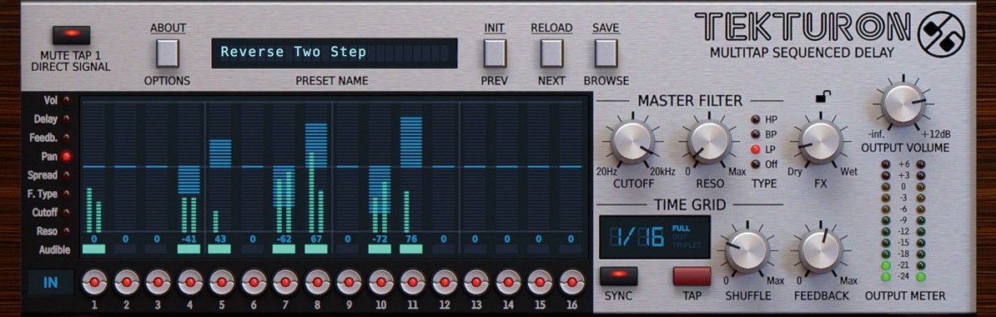Toggle Audible indicator for tap 8
Viewport: 996px width, 317px height.
(315, 249)
